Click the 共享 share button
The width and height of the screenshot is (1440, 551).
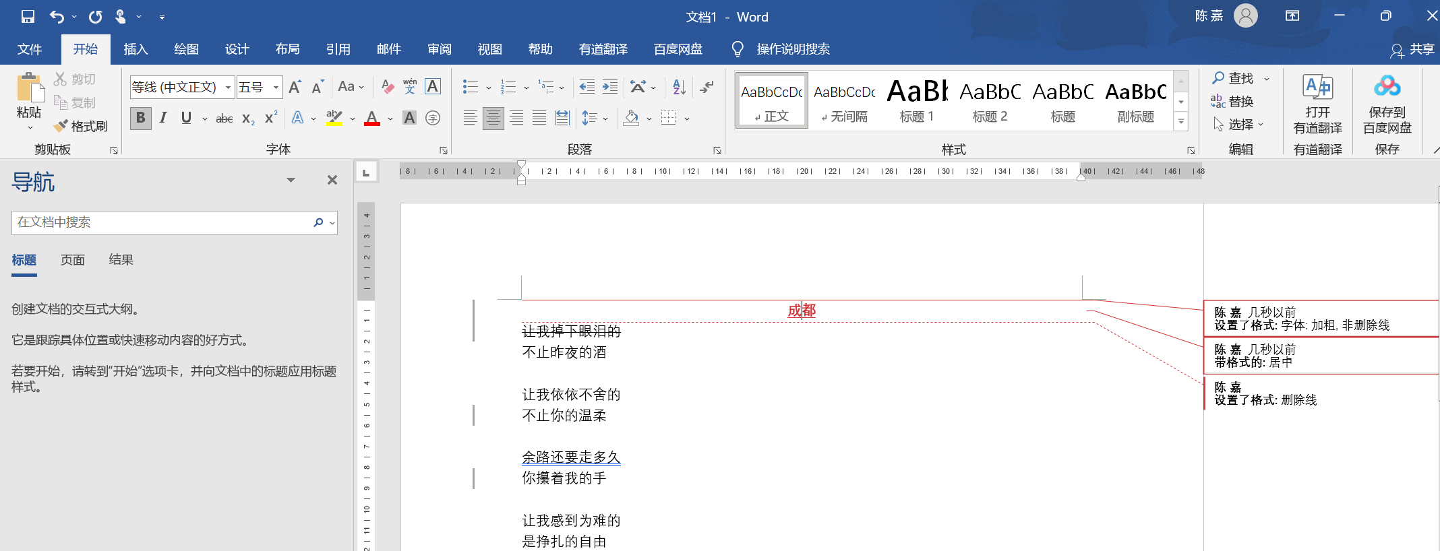[1412, 49]
